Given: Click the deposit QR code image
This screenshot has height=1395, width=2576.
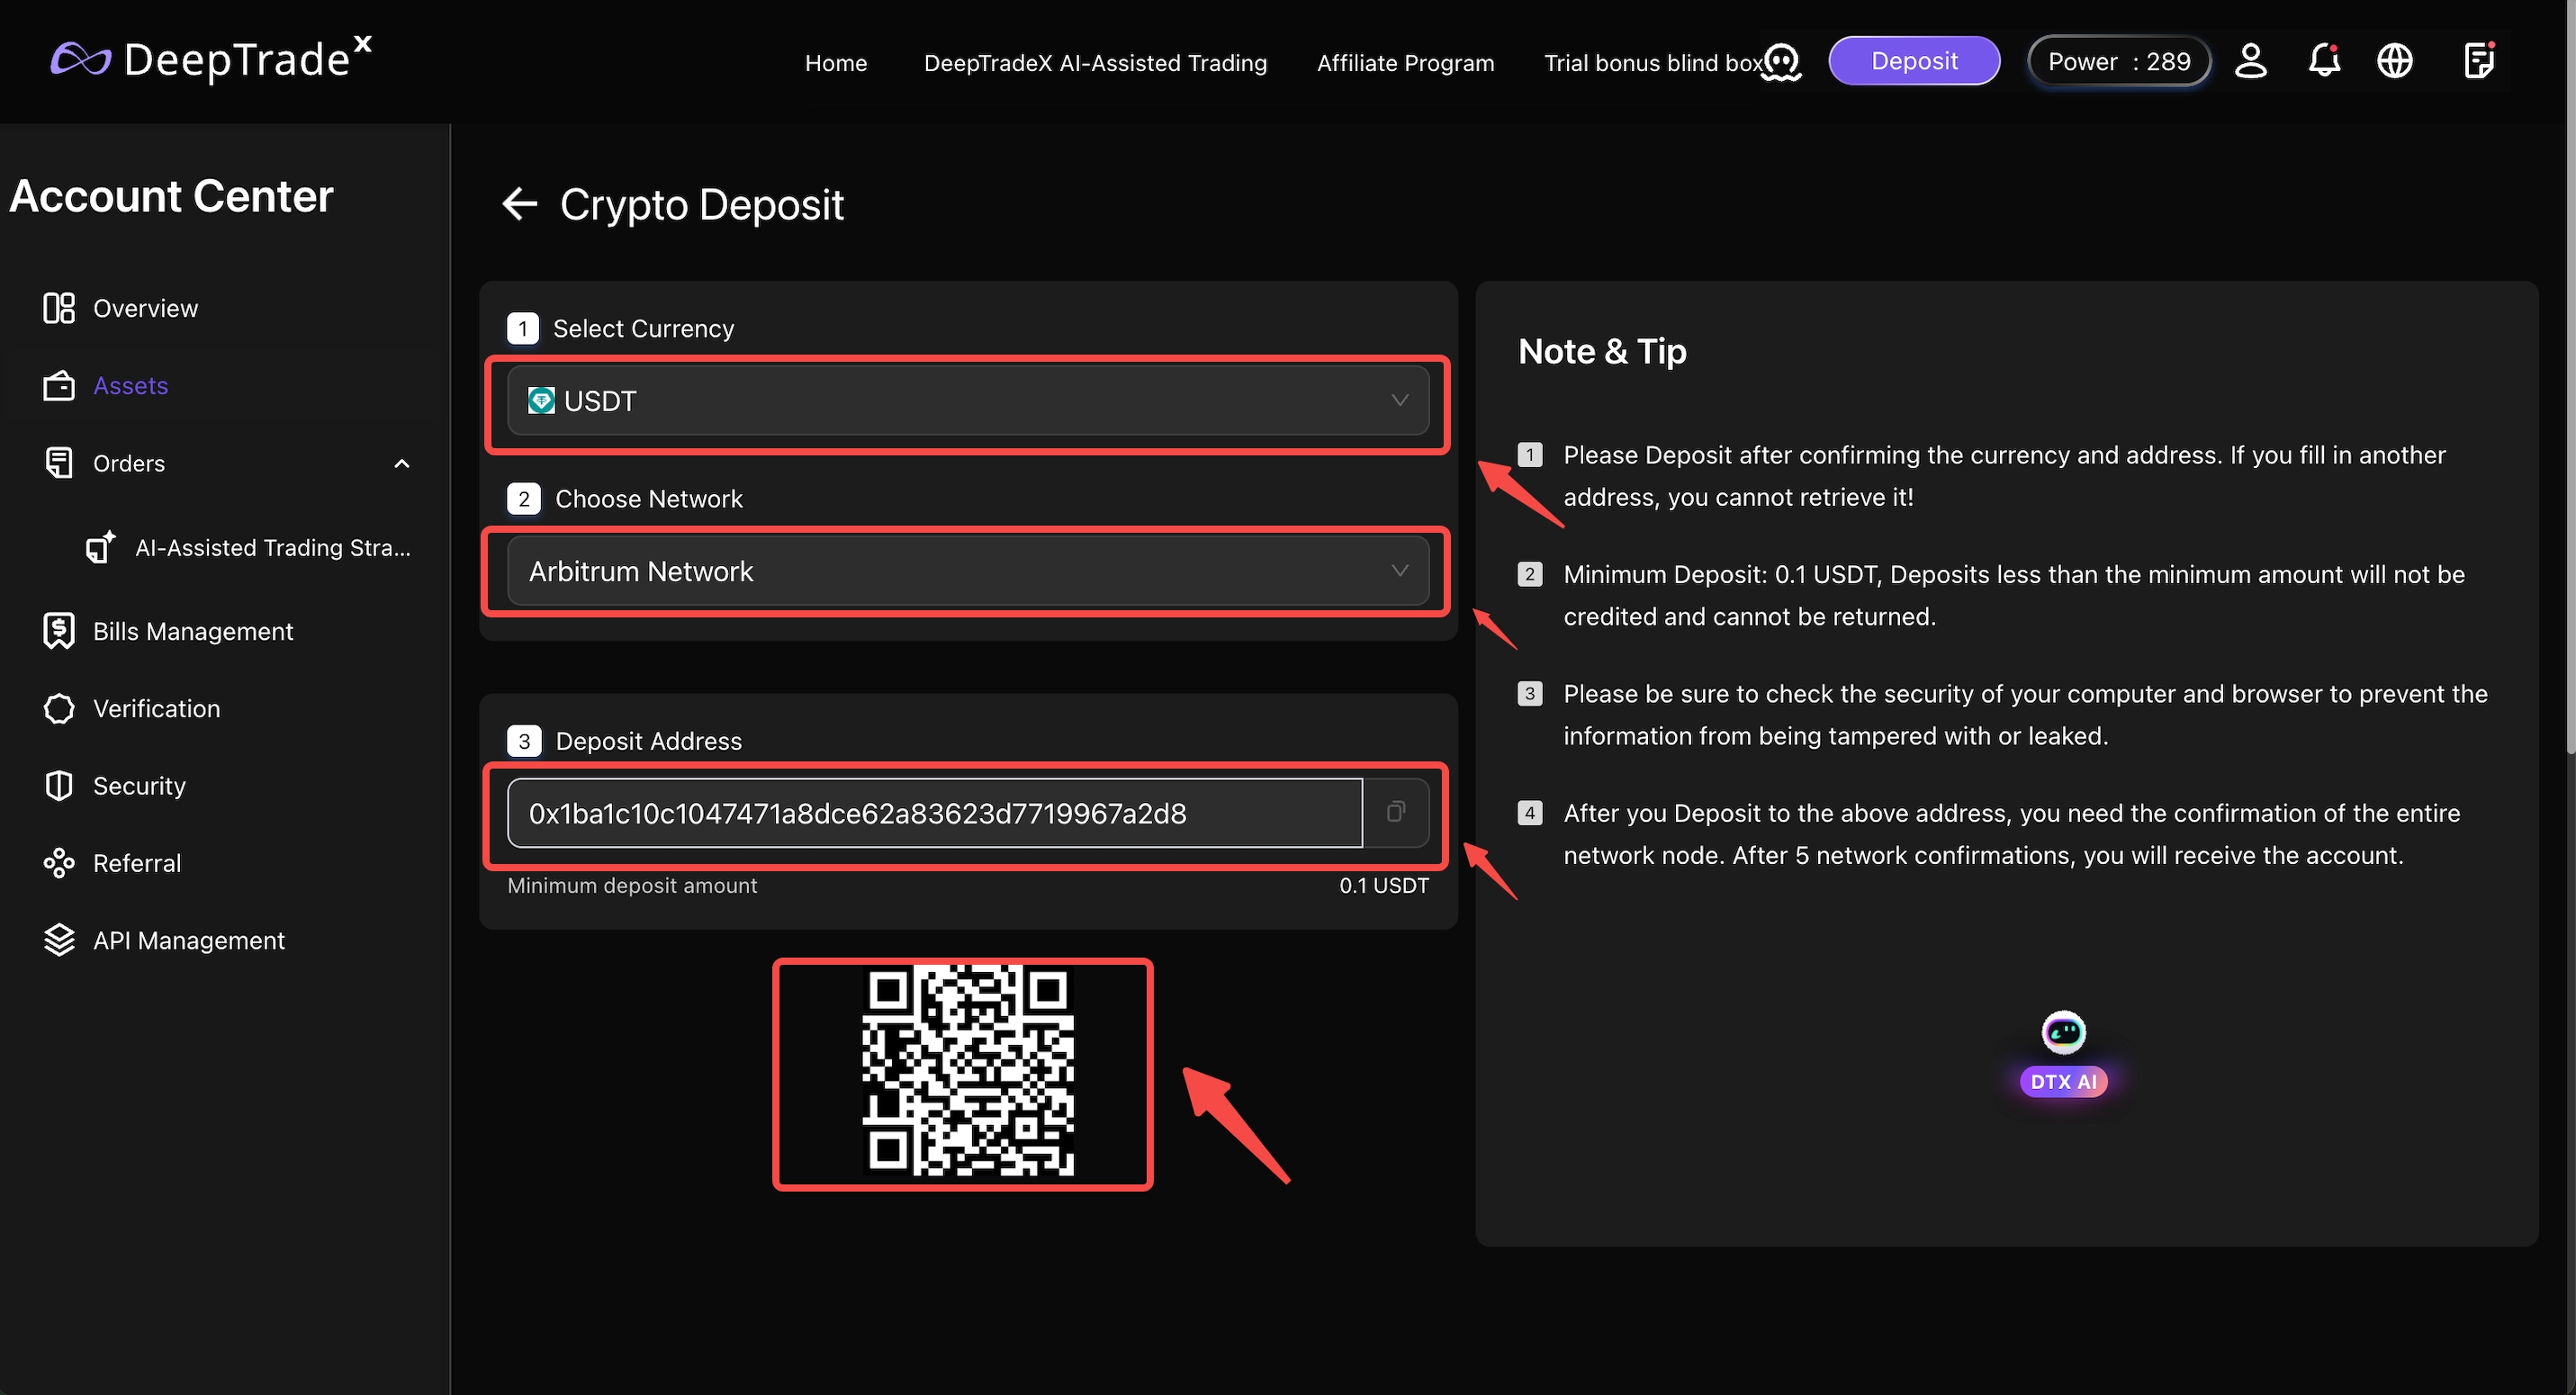Looking at the screenshot, I should tap(968, 1071).
